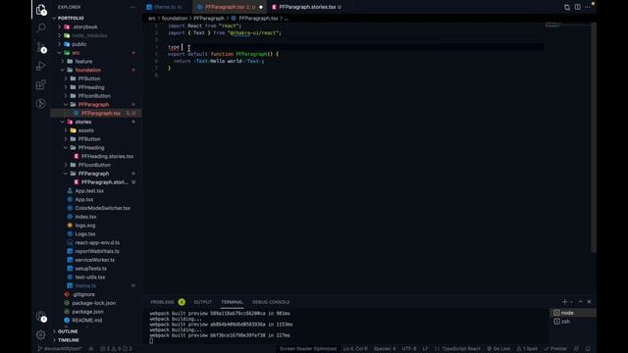Open the Extensions view
Viewport: 628px width, 353px height.
(41, 85)
